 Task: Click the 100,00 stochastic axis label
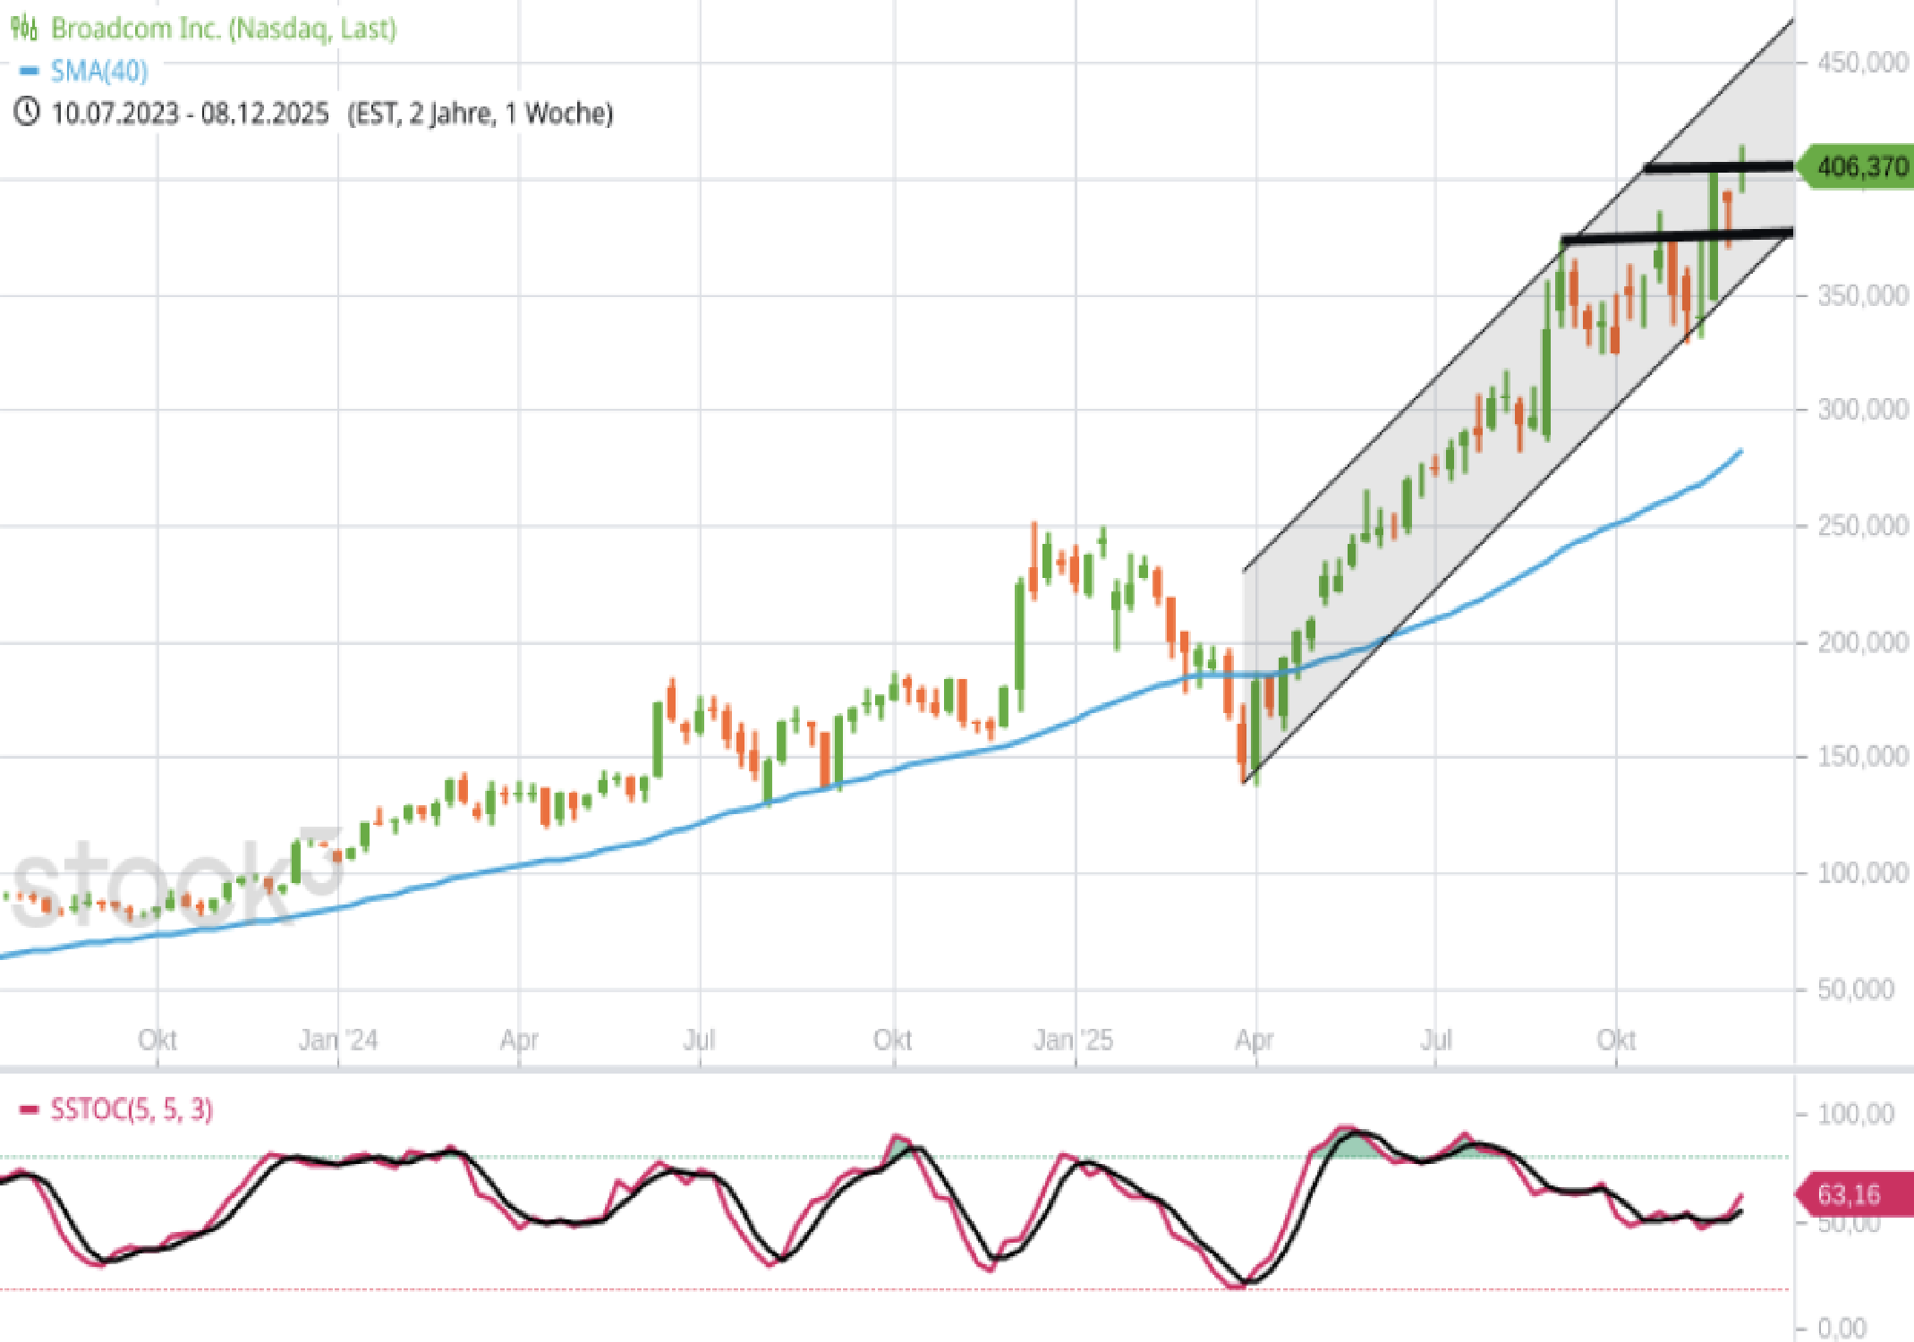[1856, 1114]
